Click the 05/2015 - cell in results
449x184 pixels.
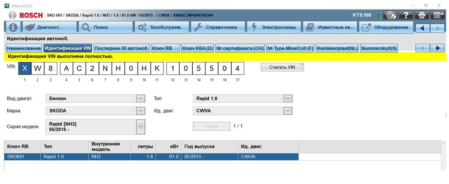209,157
